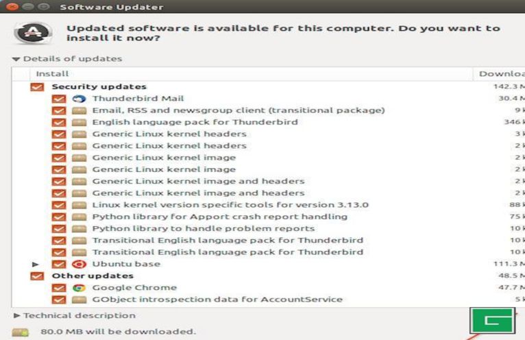The image size is (525, 340).
Task: Click the green icon in the bottom right corner
Action: point(491,321)
